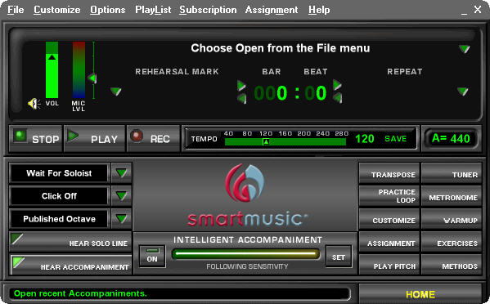Click the REC record button
Image resolution: width=490 pixels, height=304 pixels.
click(153, 139)
